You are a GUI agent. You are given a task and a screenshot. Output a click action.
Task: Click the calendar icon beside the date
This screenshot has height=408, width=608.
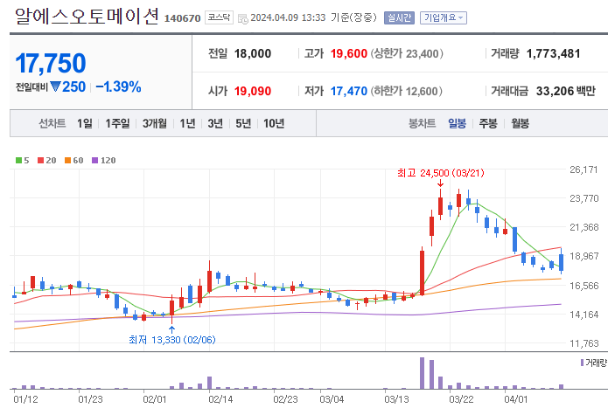[x=242, y=18]
